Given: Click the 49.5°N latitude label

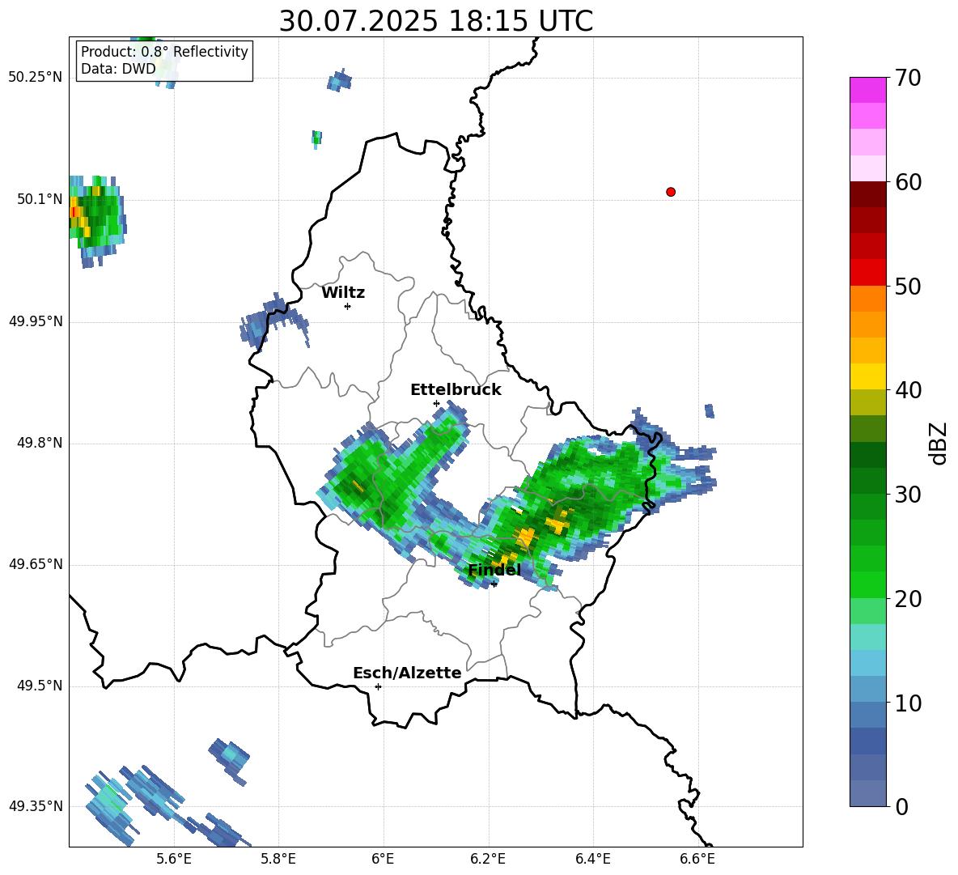Looking at the screenshot, I should [x=40, y=686].
